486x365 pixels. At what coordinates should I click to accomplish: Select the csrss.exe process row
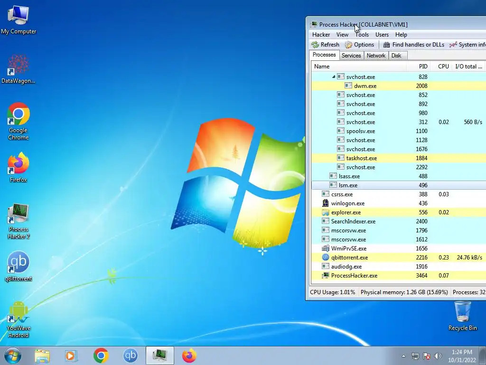[x=399, y=194]
